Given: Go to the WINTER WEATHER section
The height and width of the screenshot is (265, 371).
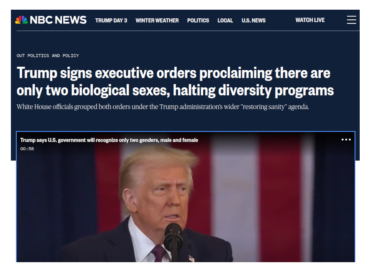Looking at the screenshot, I should (x=157, y=20).
